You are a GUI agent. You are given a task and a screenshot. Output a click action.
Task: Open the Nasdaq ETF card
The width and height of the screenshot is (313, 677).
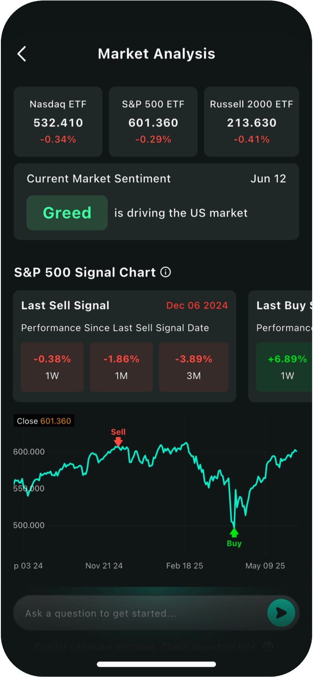[58, 122]
